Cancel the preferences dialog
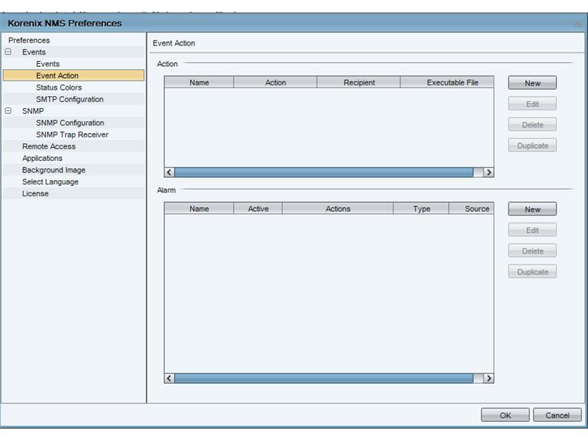This screenshot has width=588, height=441. (x=557, y=415)
